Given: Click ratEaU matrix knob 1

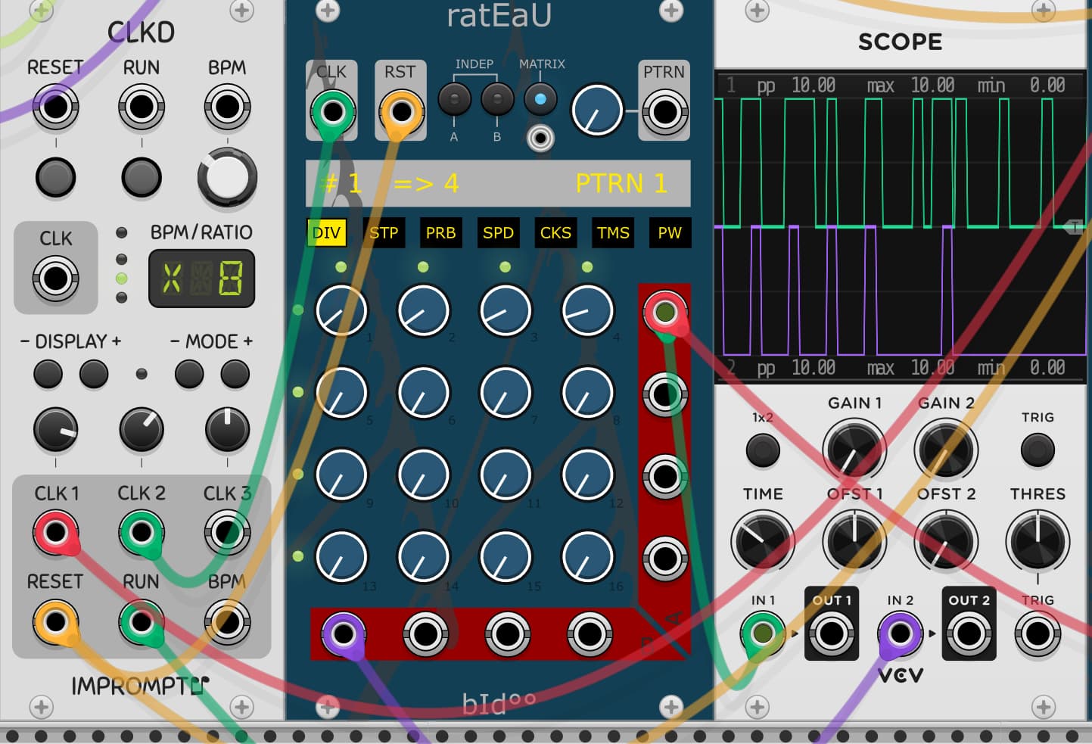Looking at the screenshot, I should point(341,310).
